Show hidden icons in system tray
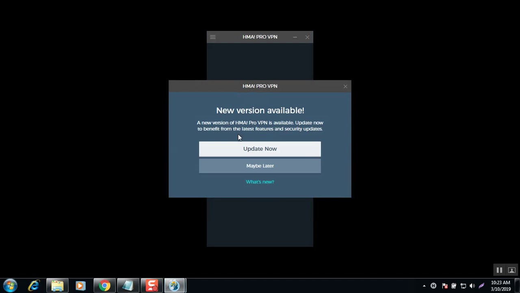Screen dimensions: 520x293 tap(424, 286)
